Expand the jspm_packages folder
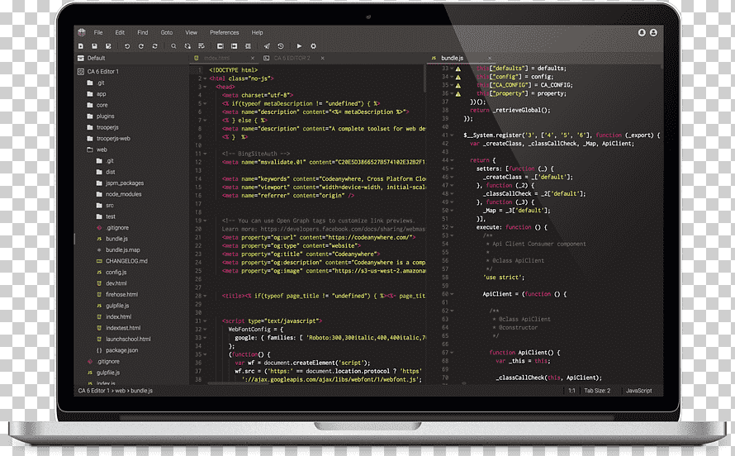This screenshot has height=456, width=735. click(x=124, y=183)
